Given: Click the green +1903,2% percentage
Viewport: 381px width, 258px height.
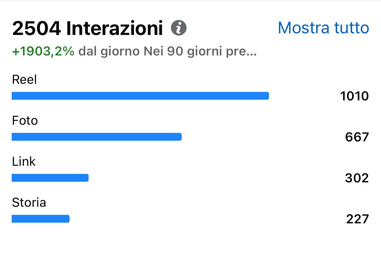Looking at the screenshot, I should 43,51.
